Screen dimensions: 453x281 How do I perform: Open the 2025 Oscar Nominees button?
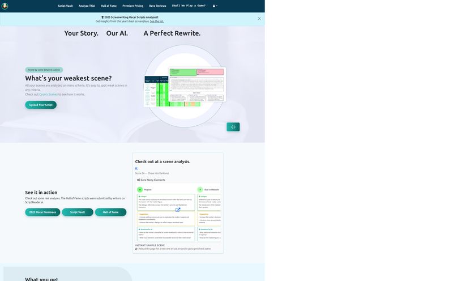(x=42, y=212)
